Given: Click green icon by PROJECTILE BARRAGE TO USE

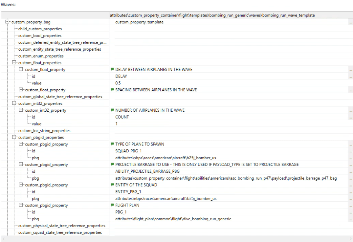Looking at the screenshot, I should [x=112, y=165].
